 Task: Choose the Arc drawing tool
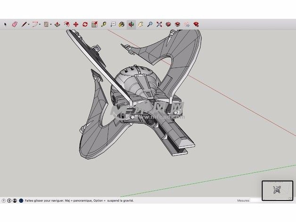34,24
